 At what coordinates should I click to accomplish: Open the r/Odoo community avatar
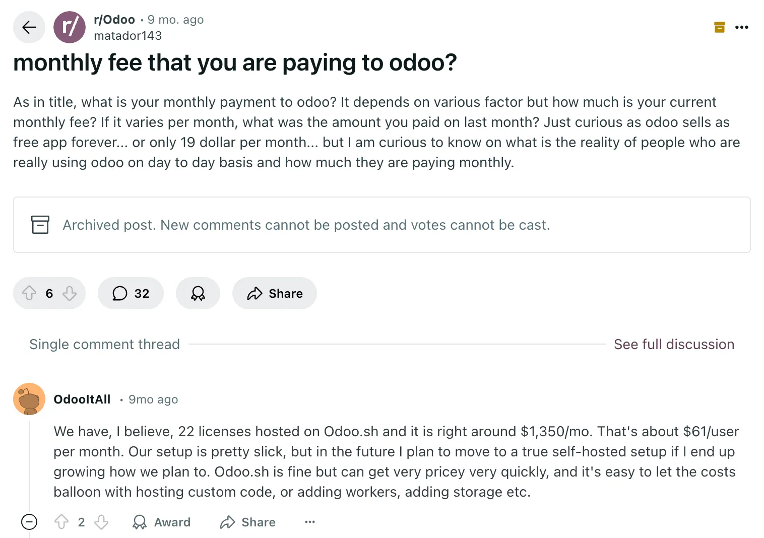tap(70, 27)
